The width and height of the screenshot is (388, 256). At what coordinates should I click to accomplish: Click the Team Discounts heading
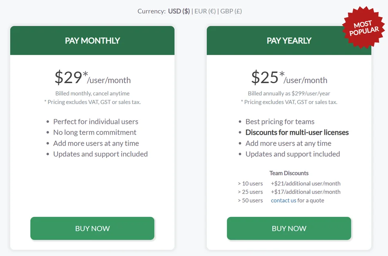[289, 173]
